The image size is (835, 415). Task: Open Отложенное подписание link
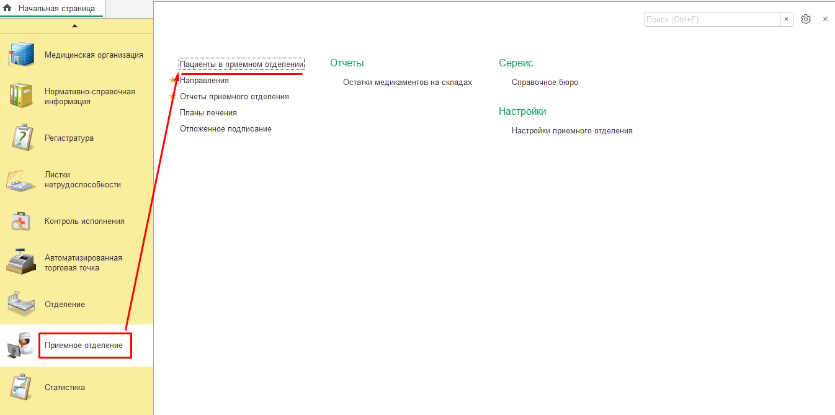click(x=226, y=128)
